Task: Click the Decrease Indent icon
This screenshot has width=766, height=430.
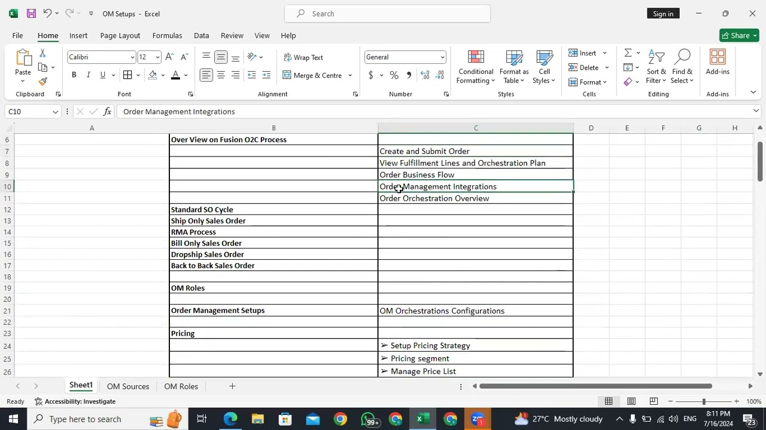Action: click(x=252, y=75)
